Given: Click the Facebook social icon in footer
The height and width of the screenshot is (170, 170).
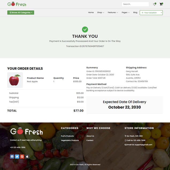Looking at the screenshot, I should tap(12, 156).
